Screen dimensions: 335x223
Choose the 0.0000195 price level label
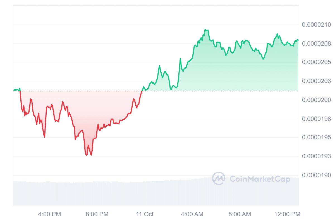click(316, 137)
